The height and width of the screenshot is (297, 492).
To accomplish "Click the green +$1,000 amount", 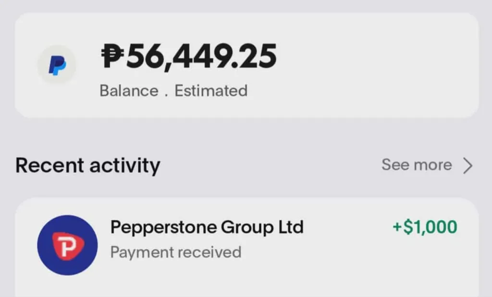I will pyautogui.click(x=425, y=227).
